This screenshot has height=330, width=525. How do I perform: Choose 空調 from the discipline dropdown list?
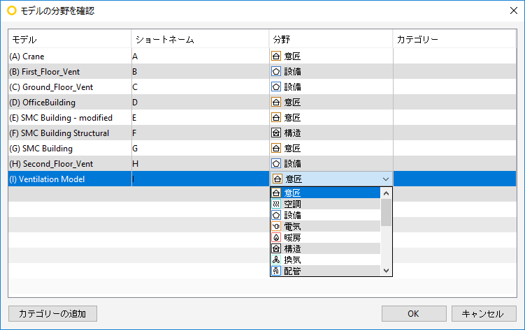tap(325, 204)
